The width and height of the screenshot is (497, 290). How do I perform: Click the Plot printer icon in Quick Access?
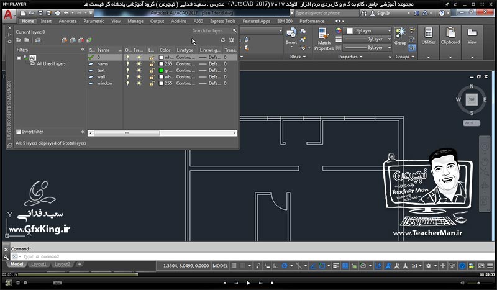(x=58, y=13)
